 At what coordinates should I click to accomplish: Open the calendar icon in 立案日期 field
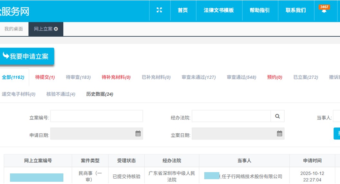tap(280, 134)
